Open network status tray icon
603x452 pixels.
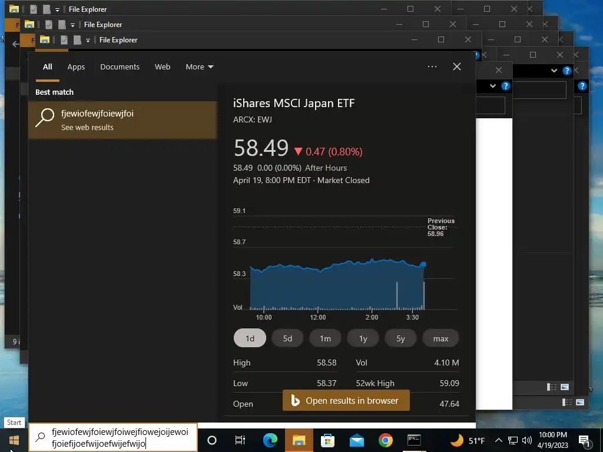[x=513, y=440]
